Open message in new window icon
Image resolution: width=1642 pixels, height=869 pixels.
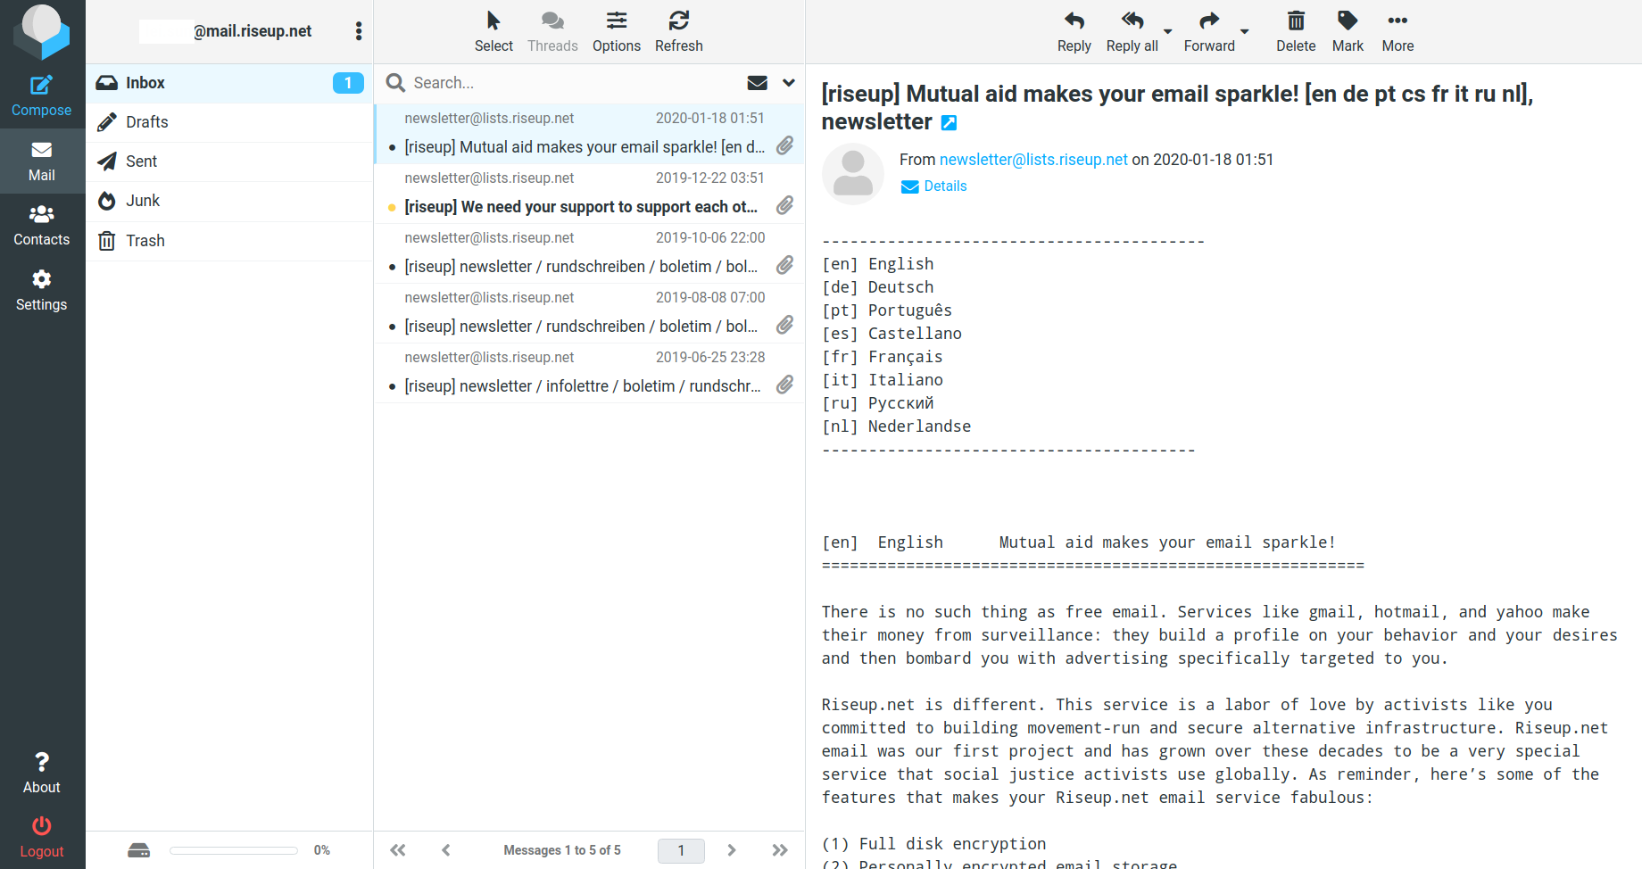(950, 123)
